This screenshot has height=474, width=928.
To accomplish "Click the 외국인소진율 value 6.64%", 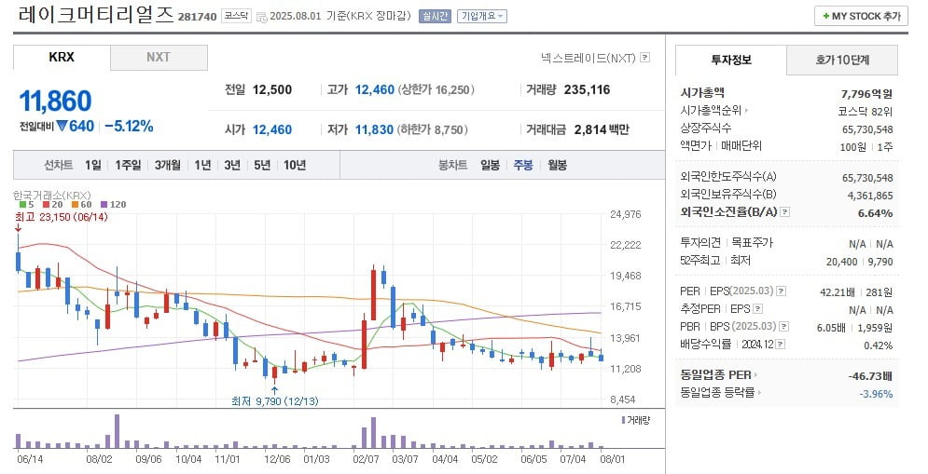I will pos(876,213).
